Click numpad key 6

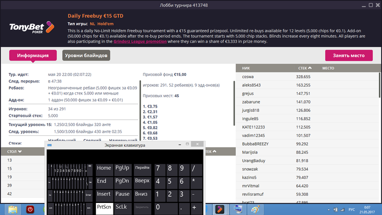click(x=184, y=183)
